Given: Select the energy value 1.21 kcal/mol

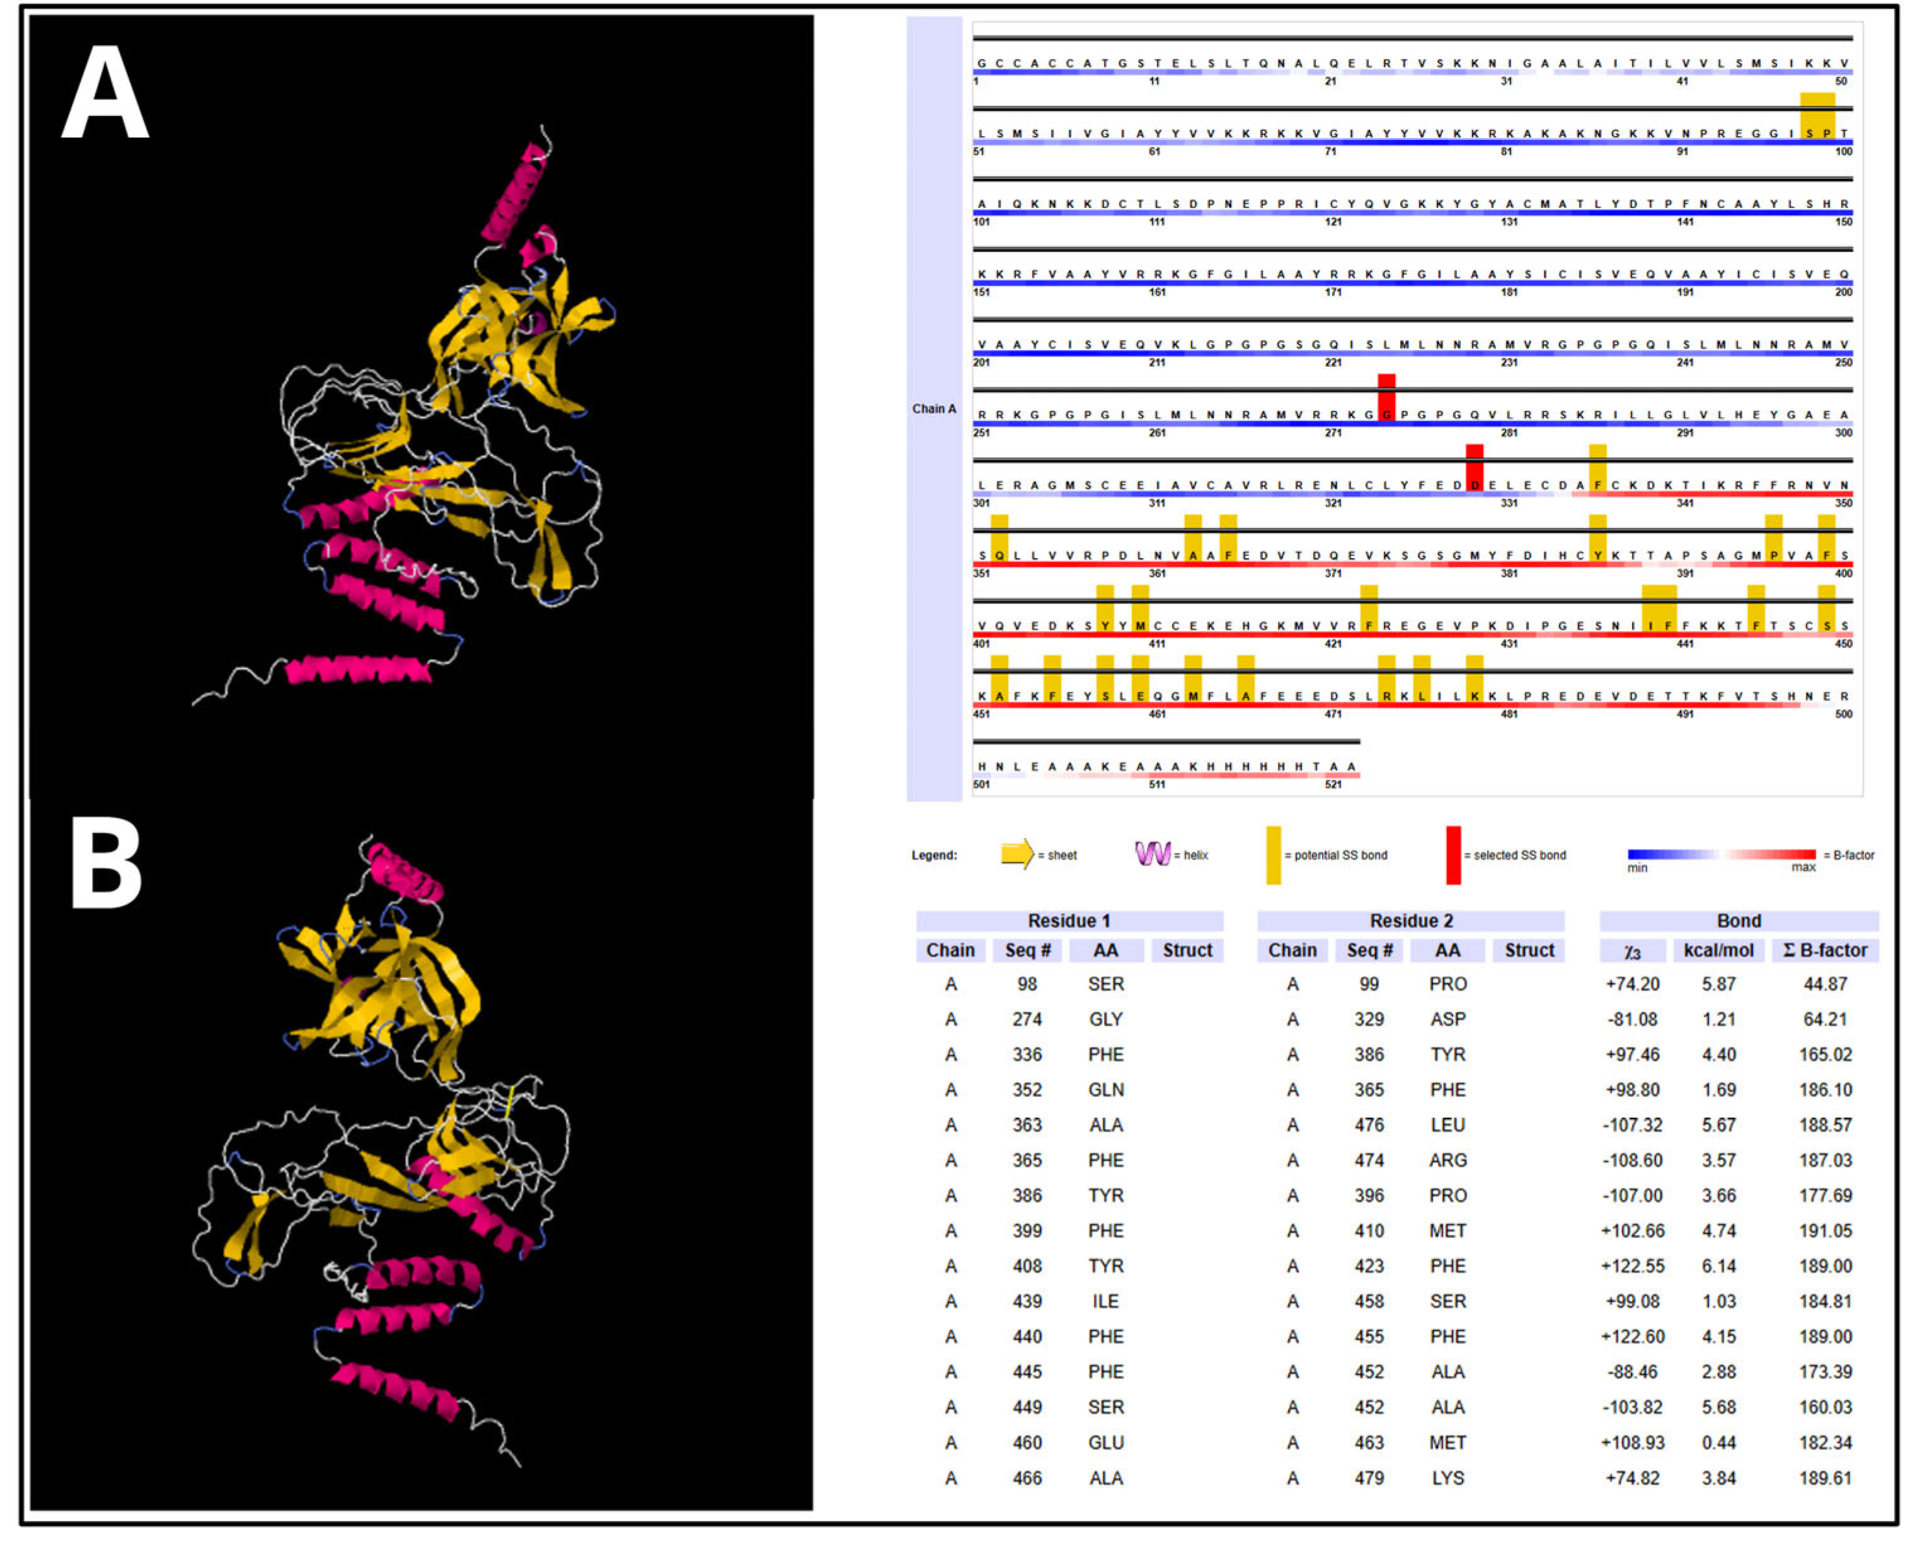Looking at the screenshot, I should pos(1718,1019).
